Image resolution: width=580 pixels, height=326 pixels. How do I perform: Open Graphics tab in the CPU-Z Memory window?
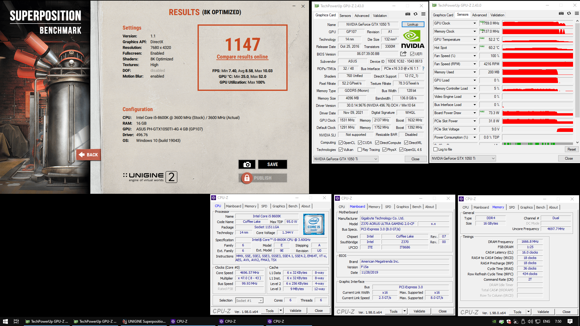click(x=526, y=207)
